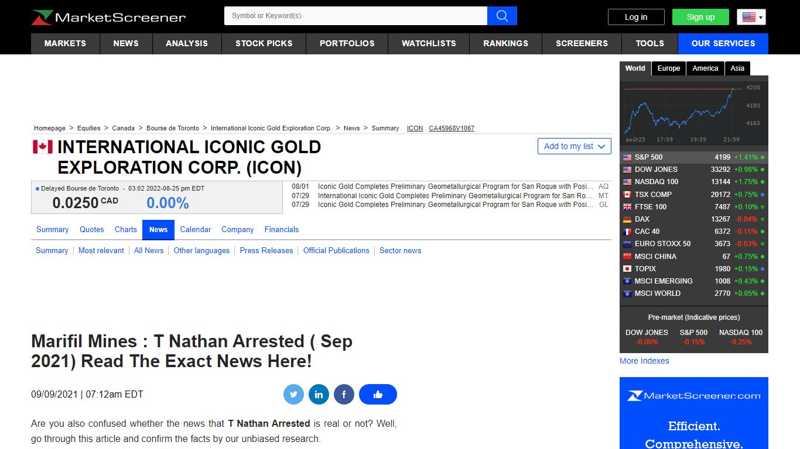This screenshot has height=449, width=800.
Task: Switch to the Calendar tab
Action: [x=196, y=230]
